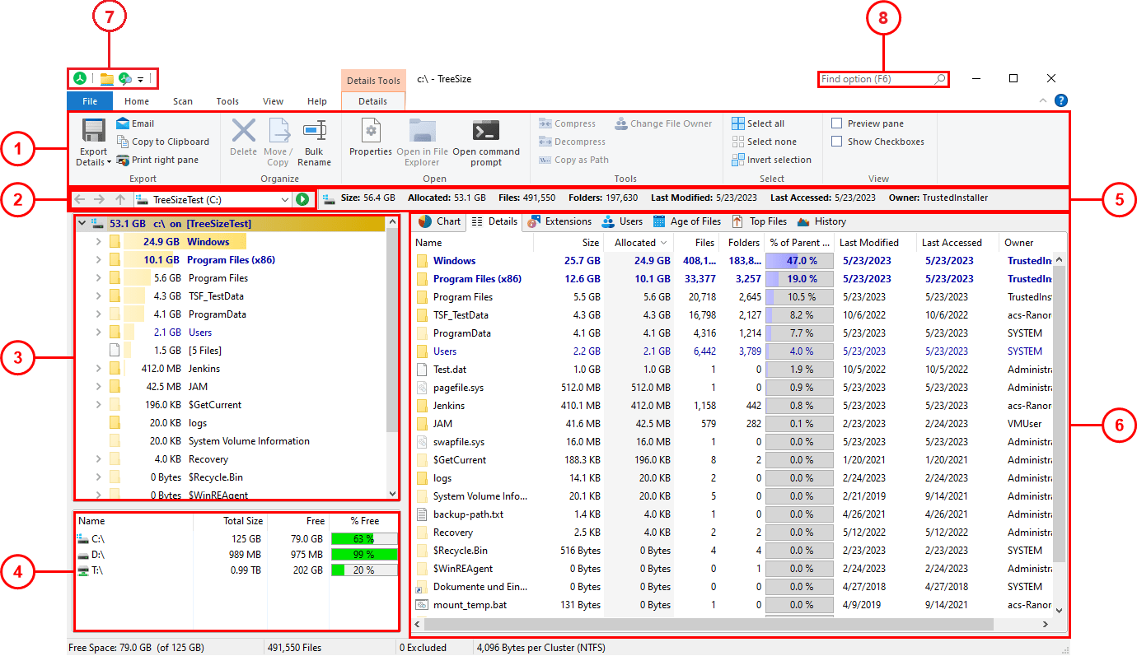
Task: Expand the Windows folder in tree
Action: point(98,242)
